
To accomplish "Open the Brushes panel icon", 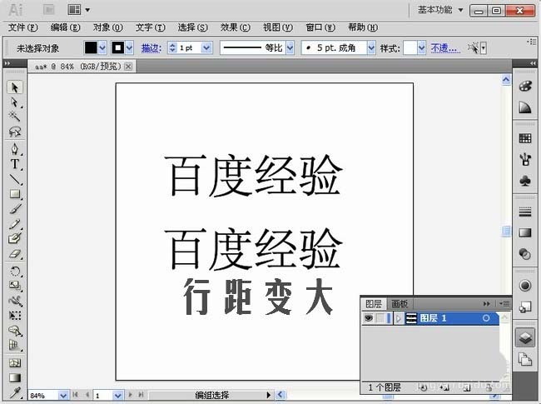I will pos(525,159).
